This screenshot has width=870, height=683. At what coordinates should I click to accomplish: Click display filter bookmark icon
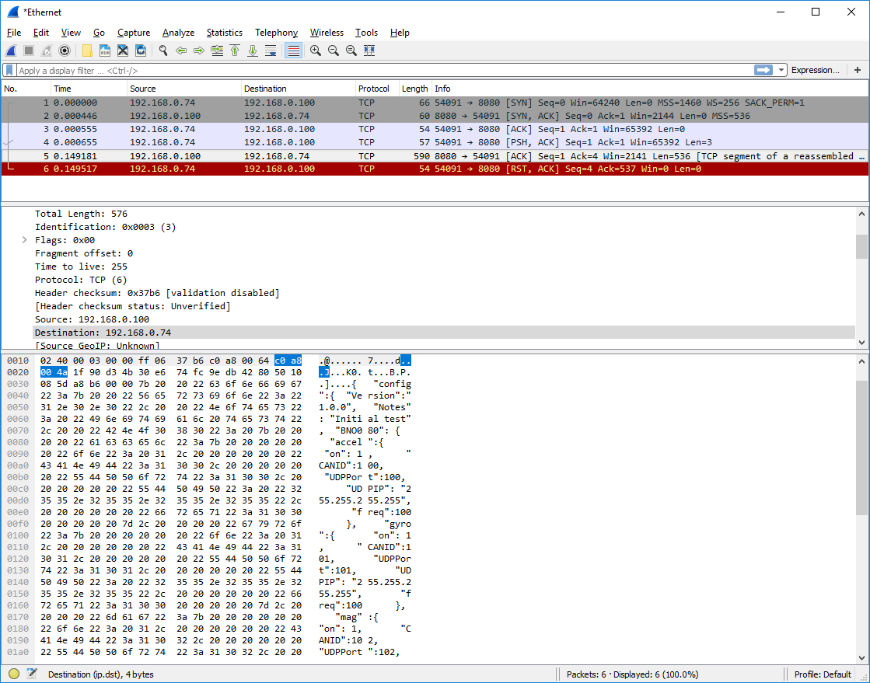9,71
